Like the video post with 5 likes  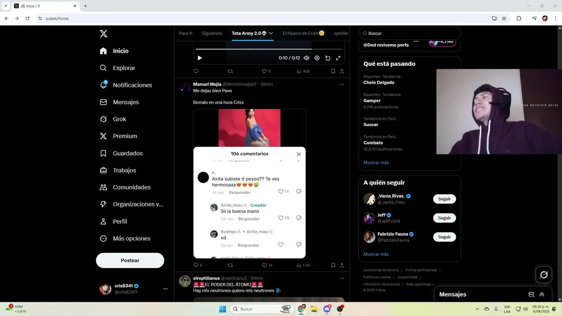coord(266,71)
